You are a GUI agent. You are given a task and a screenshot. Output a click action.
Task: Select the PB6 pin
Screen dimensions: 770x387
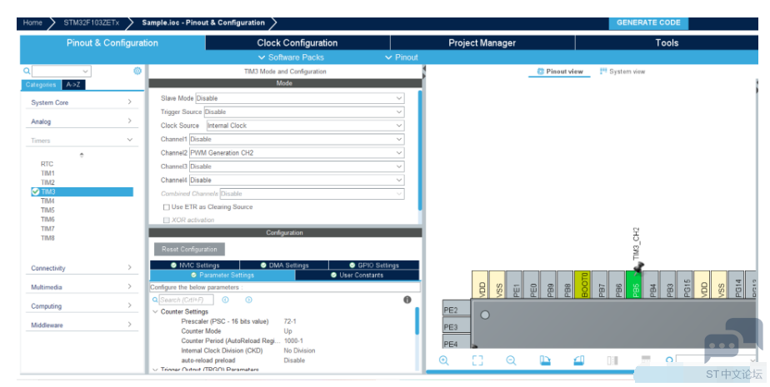[x=618, y=284]
